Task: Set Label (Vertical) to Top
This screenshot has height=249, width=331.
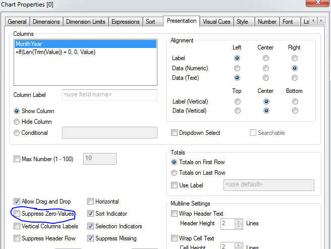Action: 238,102
